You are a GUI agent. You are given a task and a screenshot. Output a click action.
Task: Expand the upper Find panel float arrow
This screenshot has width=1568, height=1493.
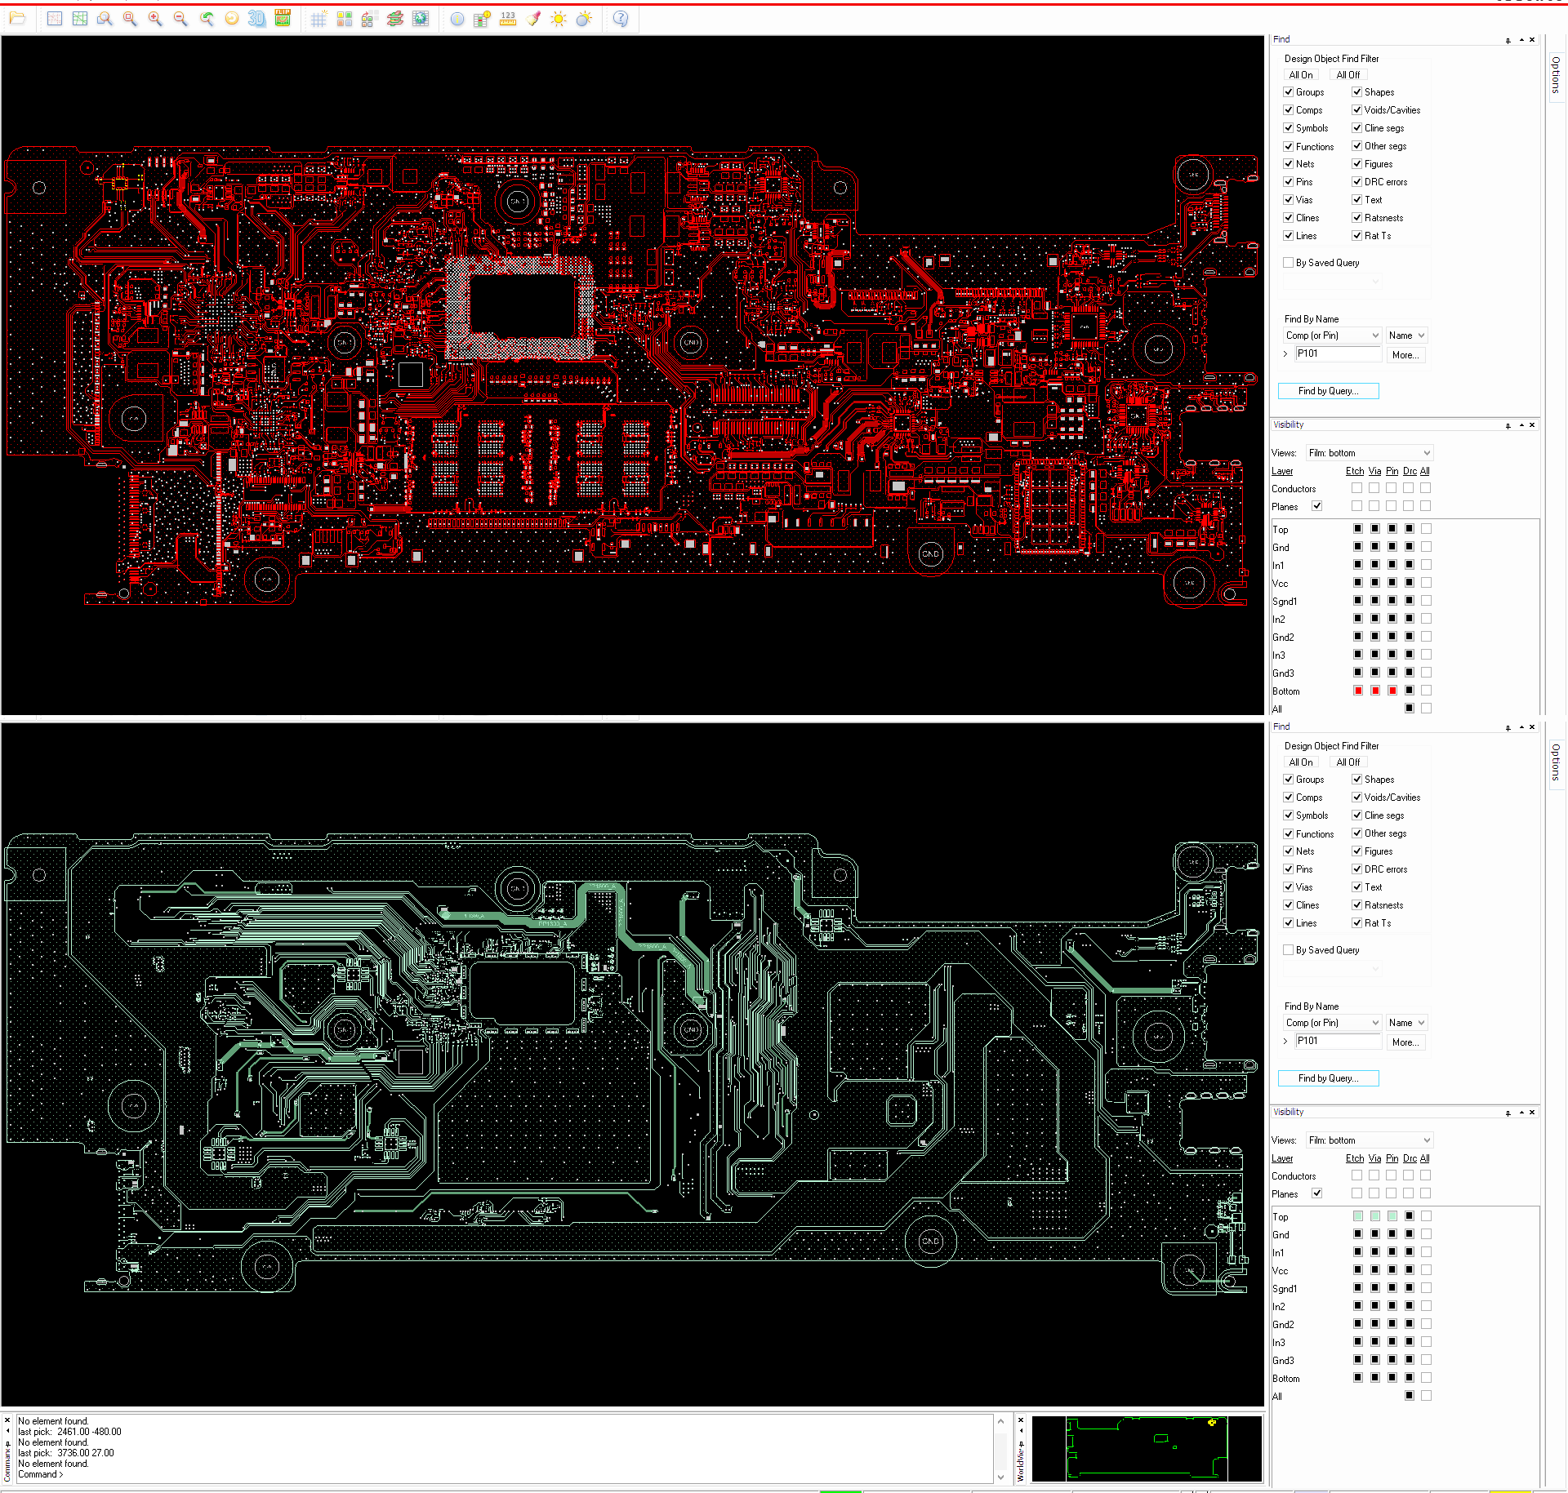(1521, 40)
